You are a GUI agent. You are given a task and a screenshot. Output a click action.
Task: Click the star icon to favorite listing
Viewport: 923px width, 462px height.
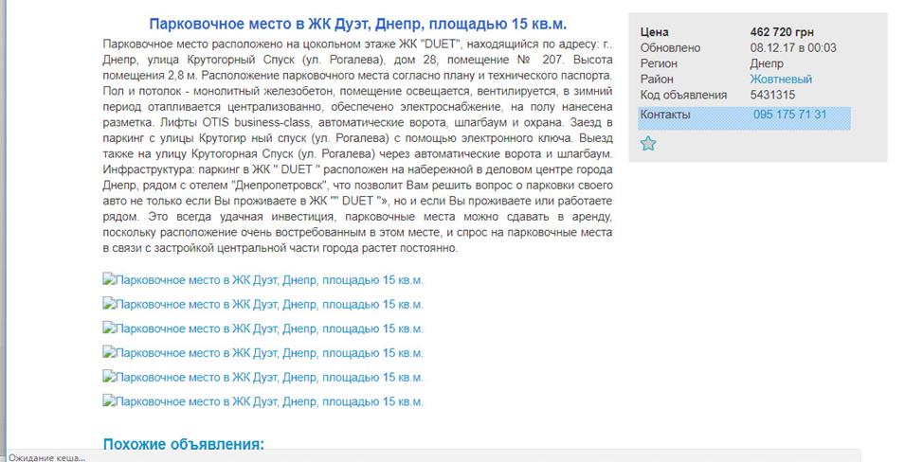point(648,144)
